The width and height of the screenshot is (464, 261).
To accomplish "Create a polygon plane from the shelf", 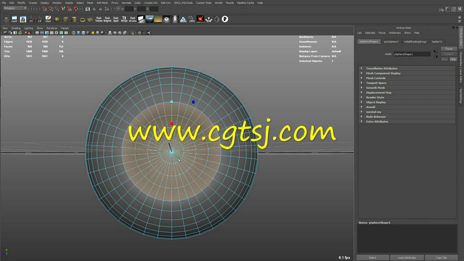I will coord(90,20).
